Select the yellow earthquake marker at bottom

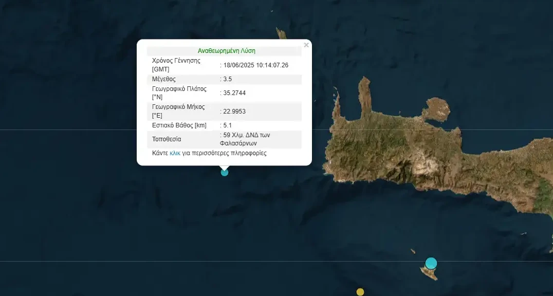click(x=360, y=292)
